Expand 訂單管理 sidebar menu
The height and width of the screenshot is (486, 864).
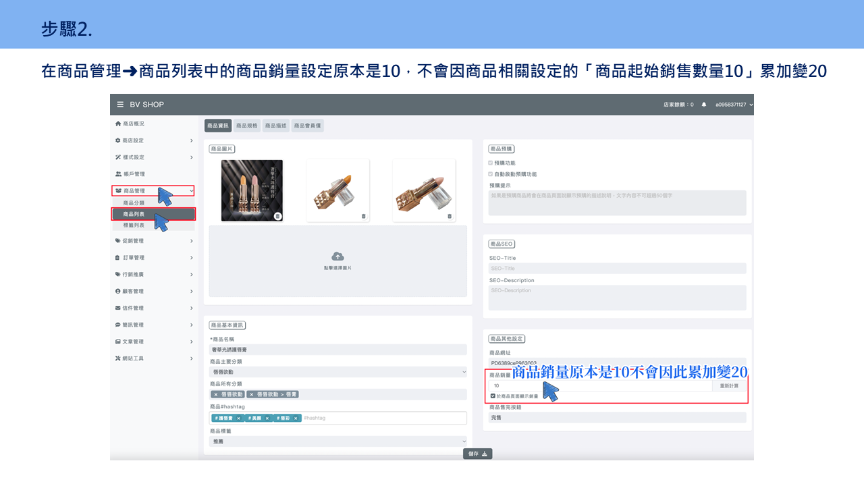155,258
